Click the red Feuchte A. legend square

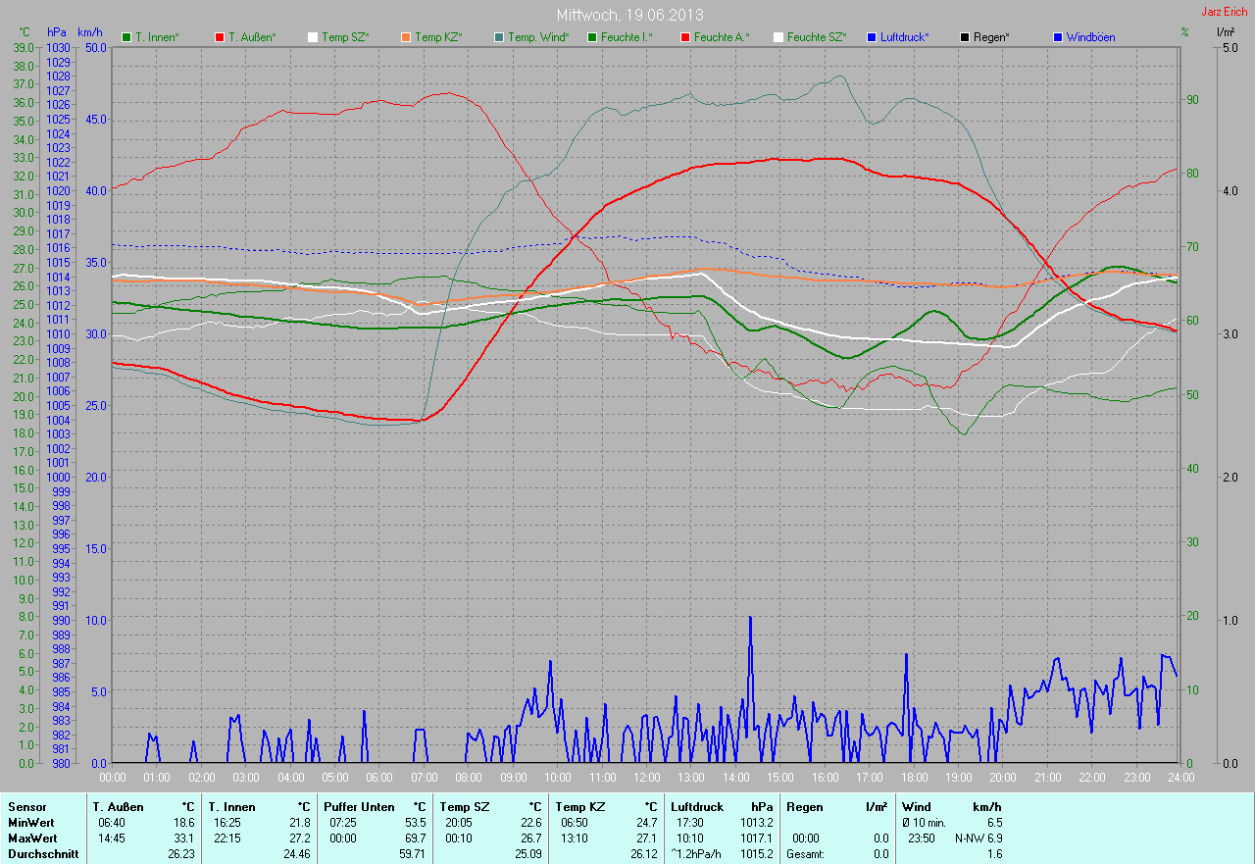pyautogui.click(x=685, y=37)
